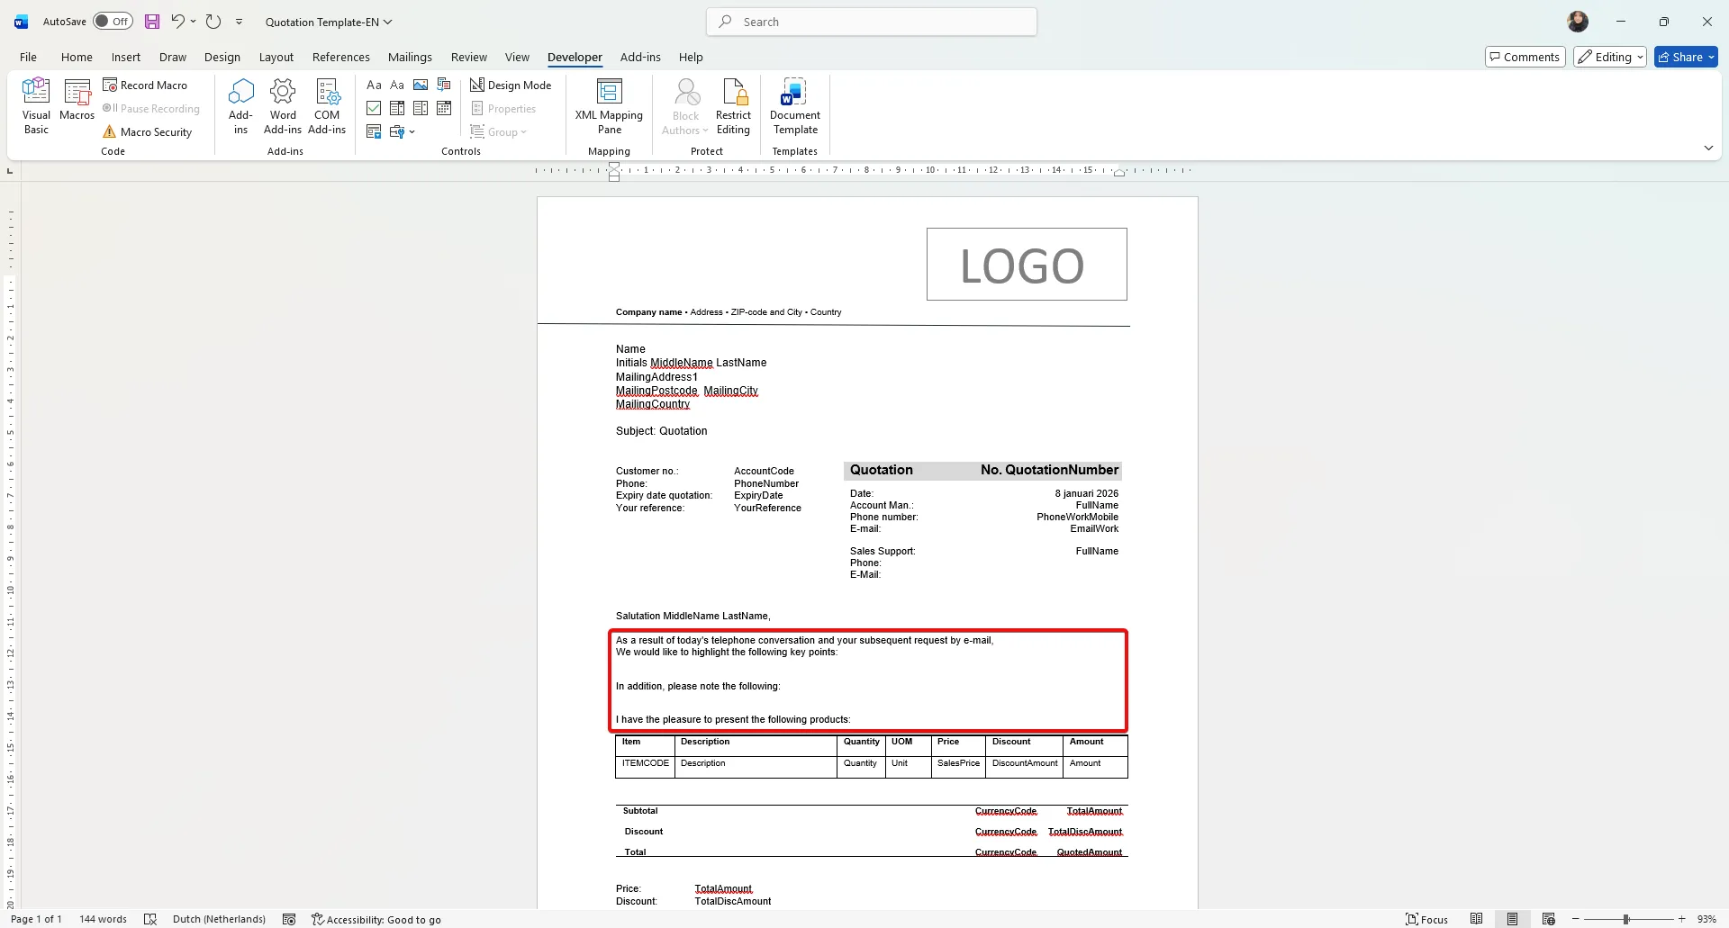This screenshot has width=1729, height=928.
Task: Insert a Check Box Content Control
Action: 374,108
